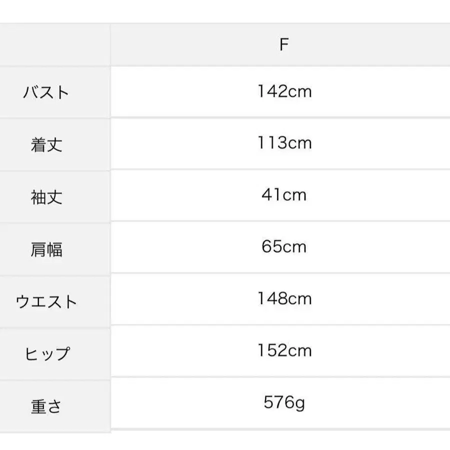The height and width of the screenshot is (450, 450).
Task: Click the F size column header
Action: tap(284, 45)
